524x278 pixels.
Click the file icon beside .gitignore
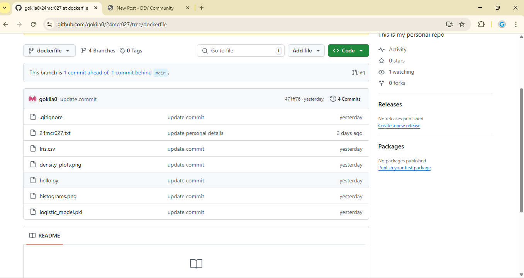[33, 117]
